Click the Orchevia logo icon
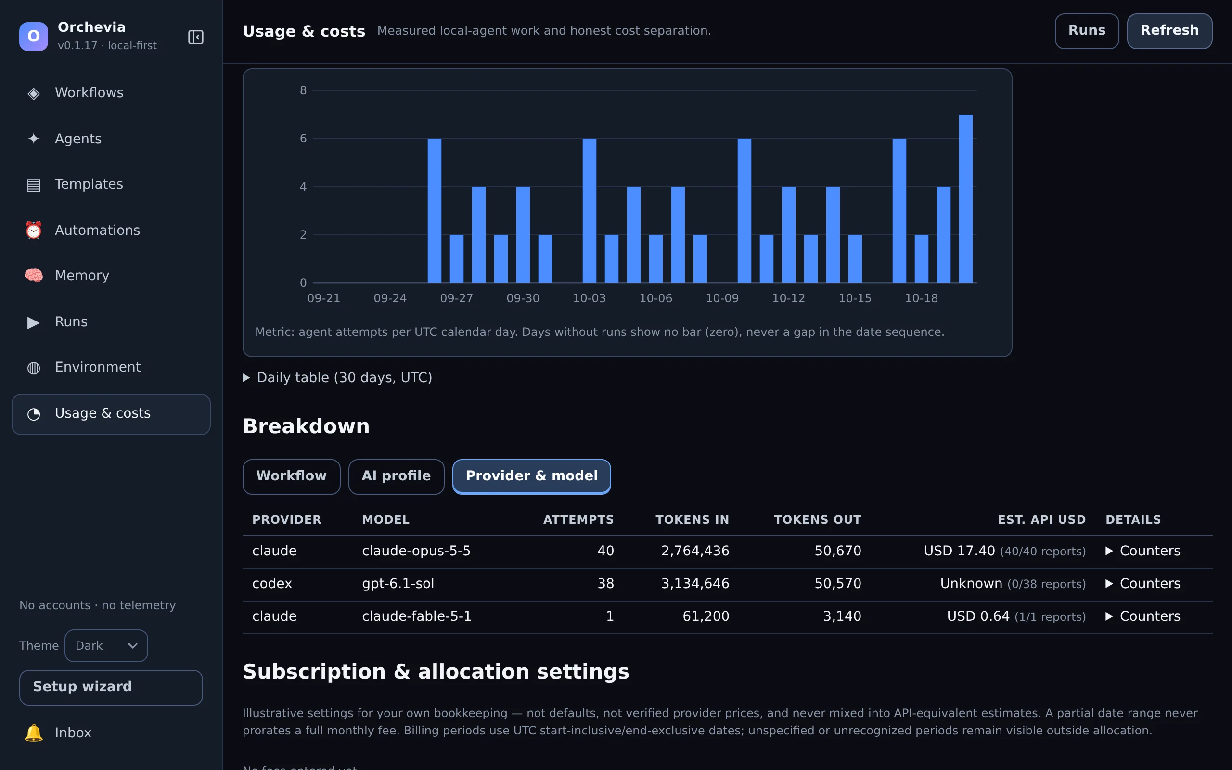 pyautogui.click(x=34, y=37)
